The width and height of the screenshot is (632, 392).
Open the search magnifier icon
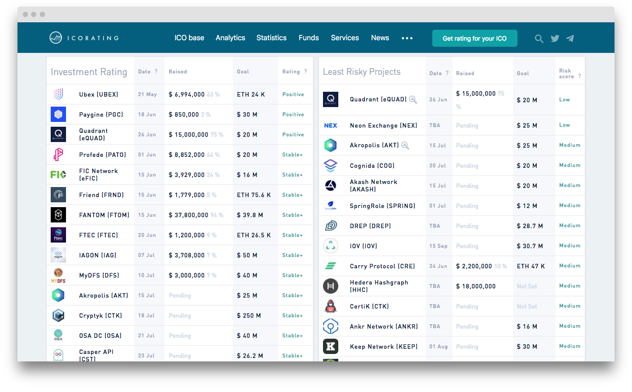click(539, 38)
